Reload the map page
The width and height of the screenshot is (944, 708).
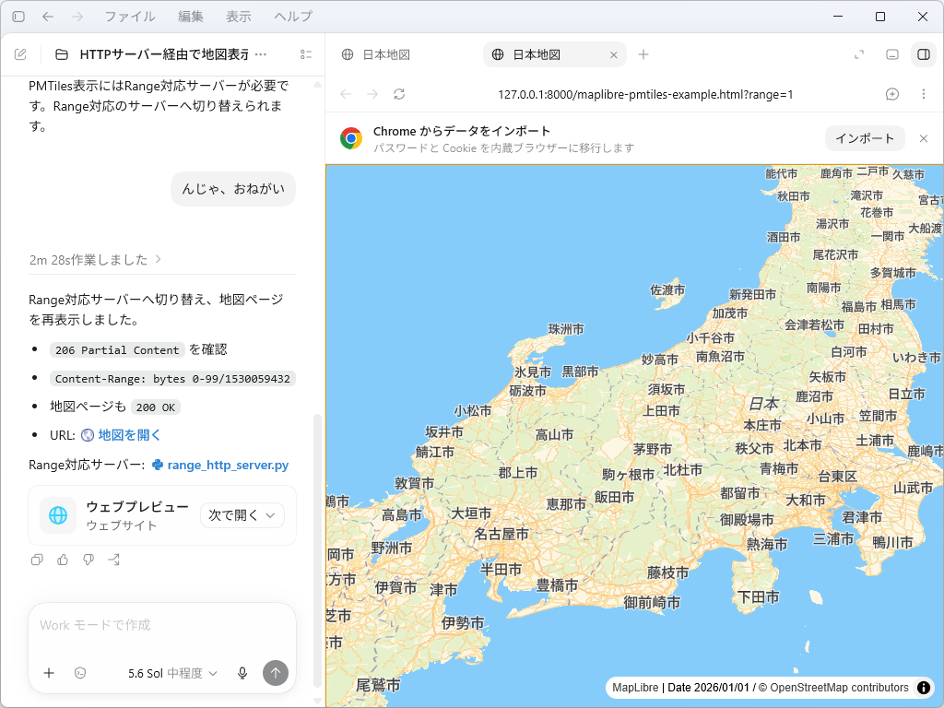(x=399, y=95)
